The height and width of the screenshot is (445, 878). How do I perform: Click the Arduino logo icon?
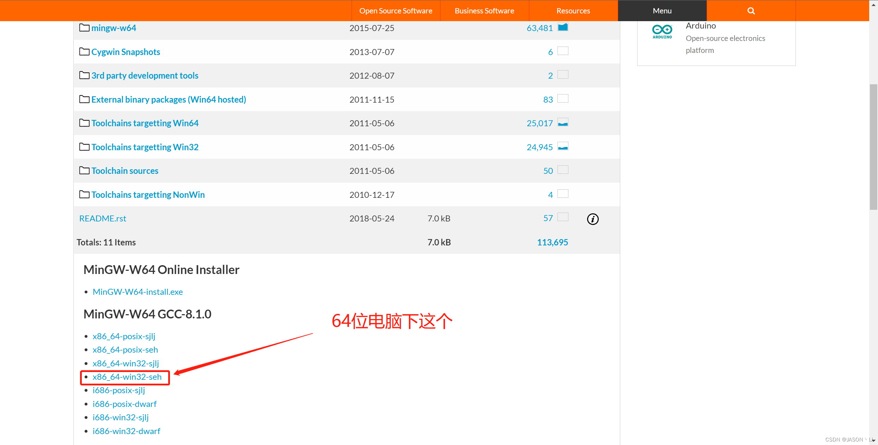[x=662, y=31]
